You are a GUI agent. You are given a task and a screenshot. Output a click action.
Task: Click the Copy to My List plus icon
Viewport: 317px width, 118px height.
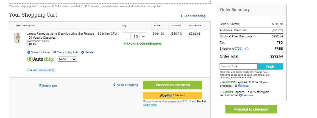point(55,52)
